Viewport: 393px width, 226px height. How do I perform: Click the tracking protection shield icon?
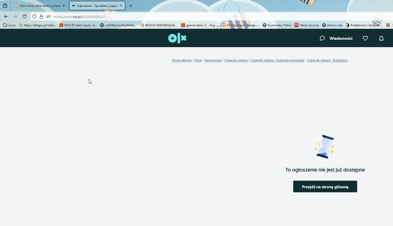pyautogui.click(x=34, y=16)
